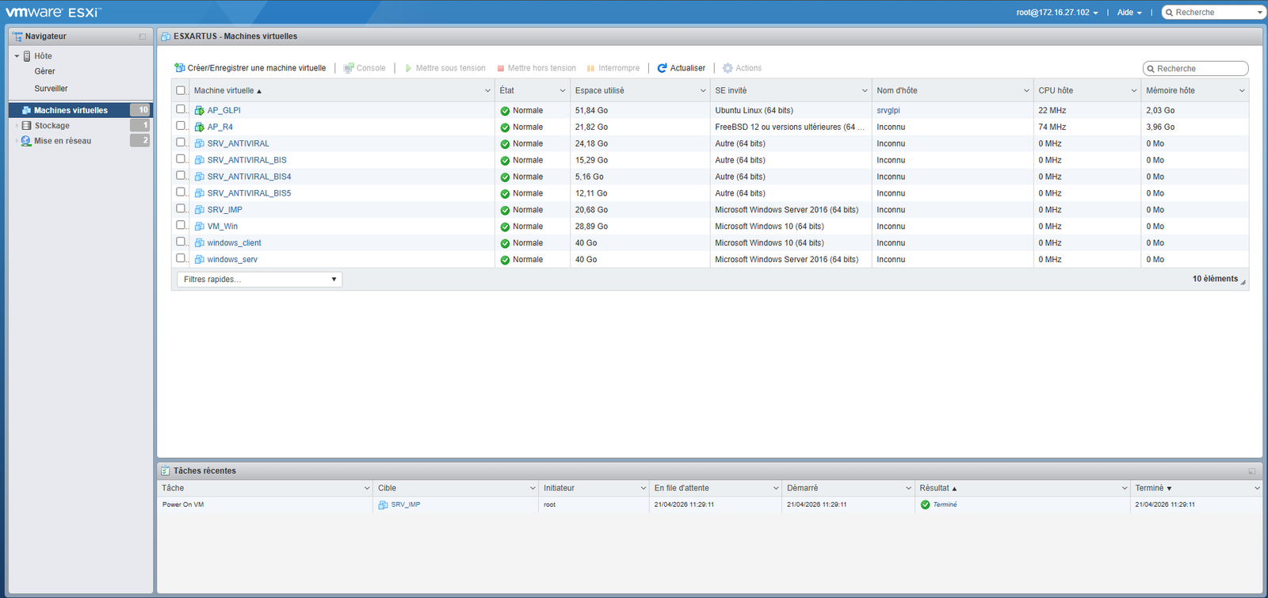This screenshot has height=598, width=1268.
Task: Open the État column menu
Action: click(x=563, y=91)
